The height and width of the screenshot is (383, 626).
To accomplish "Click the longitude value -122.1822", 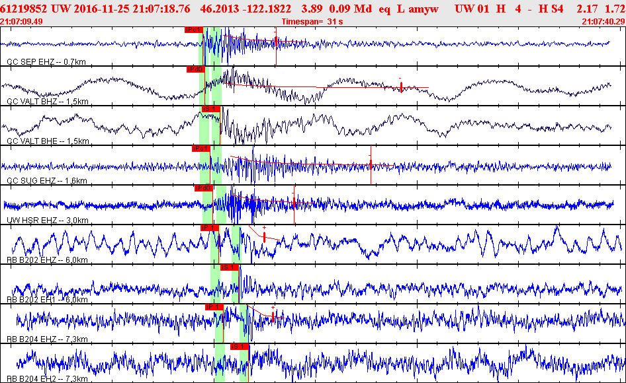I will (x=269, y=9).
